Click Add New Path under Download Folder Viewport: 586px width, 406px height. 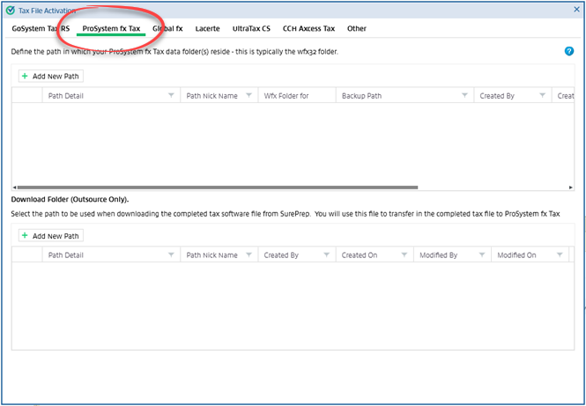coord(50,236)
